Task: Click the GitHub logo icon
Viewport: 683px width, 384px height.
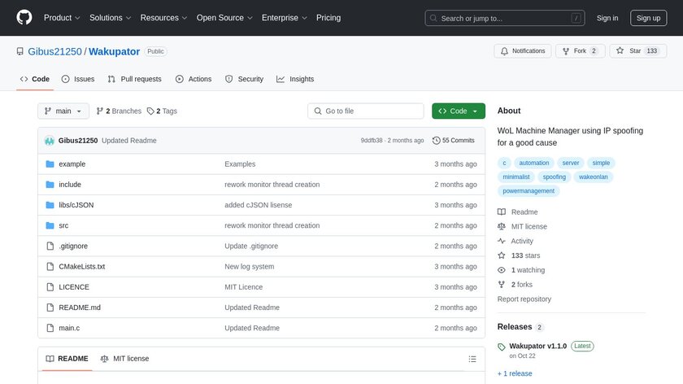Action: point(24,18)
